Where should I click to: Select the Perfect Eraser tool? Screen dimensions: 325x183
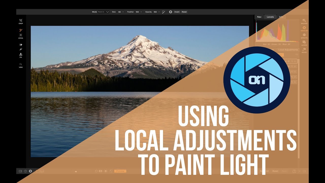21,45
